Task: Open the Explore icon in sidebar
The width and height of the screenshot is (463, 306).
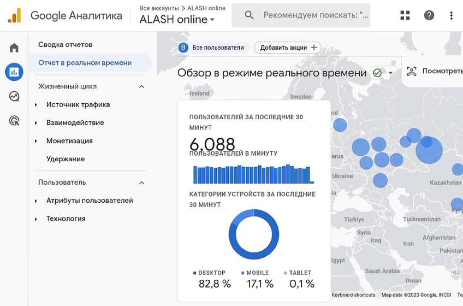Action: 14,96
